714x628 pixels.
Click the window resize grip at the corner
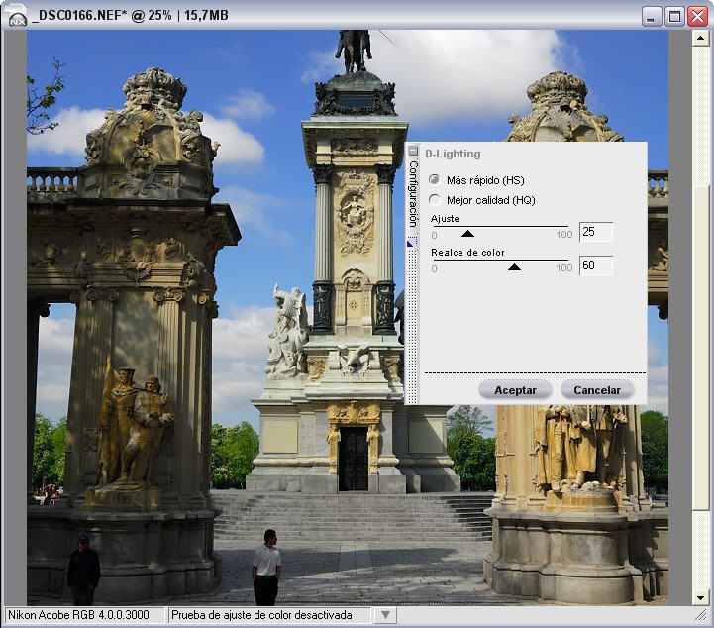click(x=700, y=616)
